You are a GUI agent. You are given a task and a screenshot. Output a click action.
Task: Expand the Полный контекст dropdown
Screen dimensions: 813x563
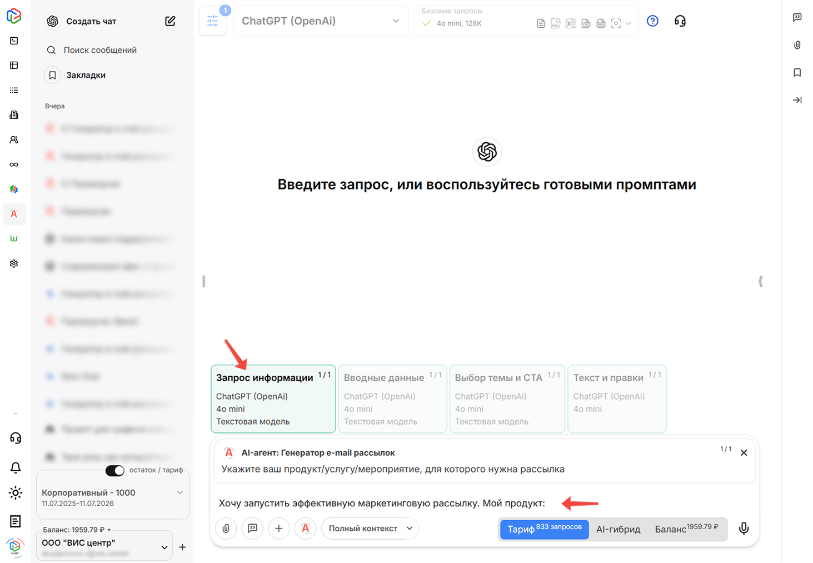pos(370,529)
